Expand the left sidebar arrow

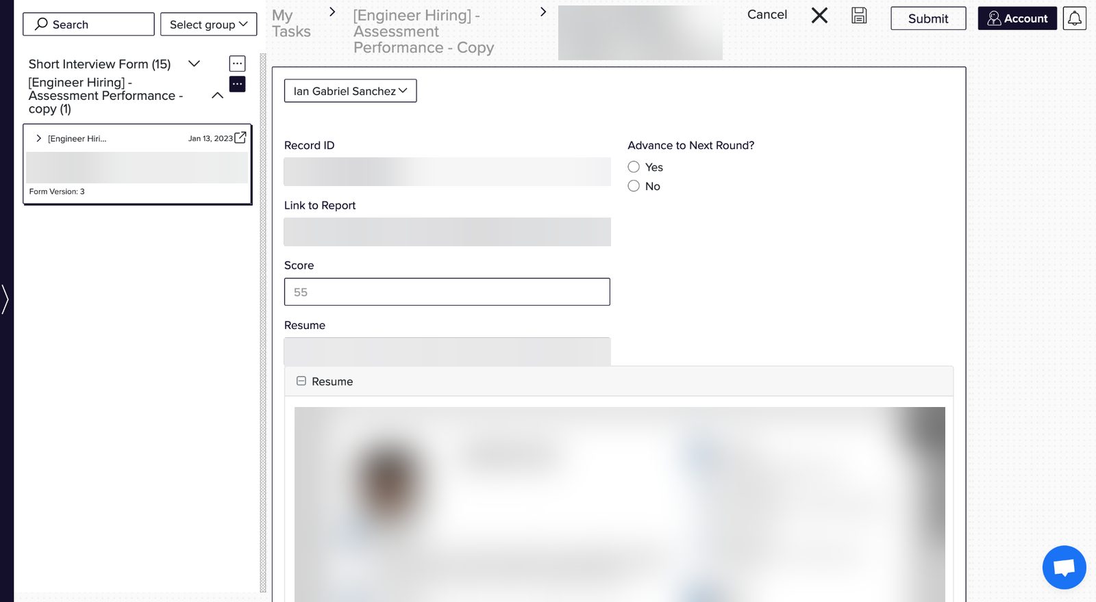point(5,300)
